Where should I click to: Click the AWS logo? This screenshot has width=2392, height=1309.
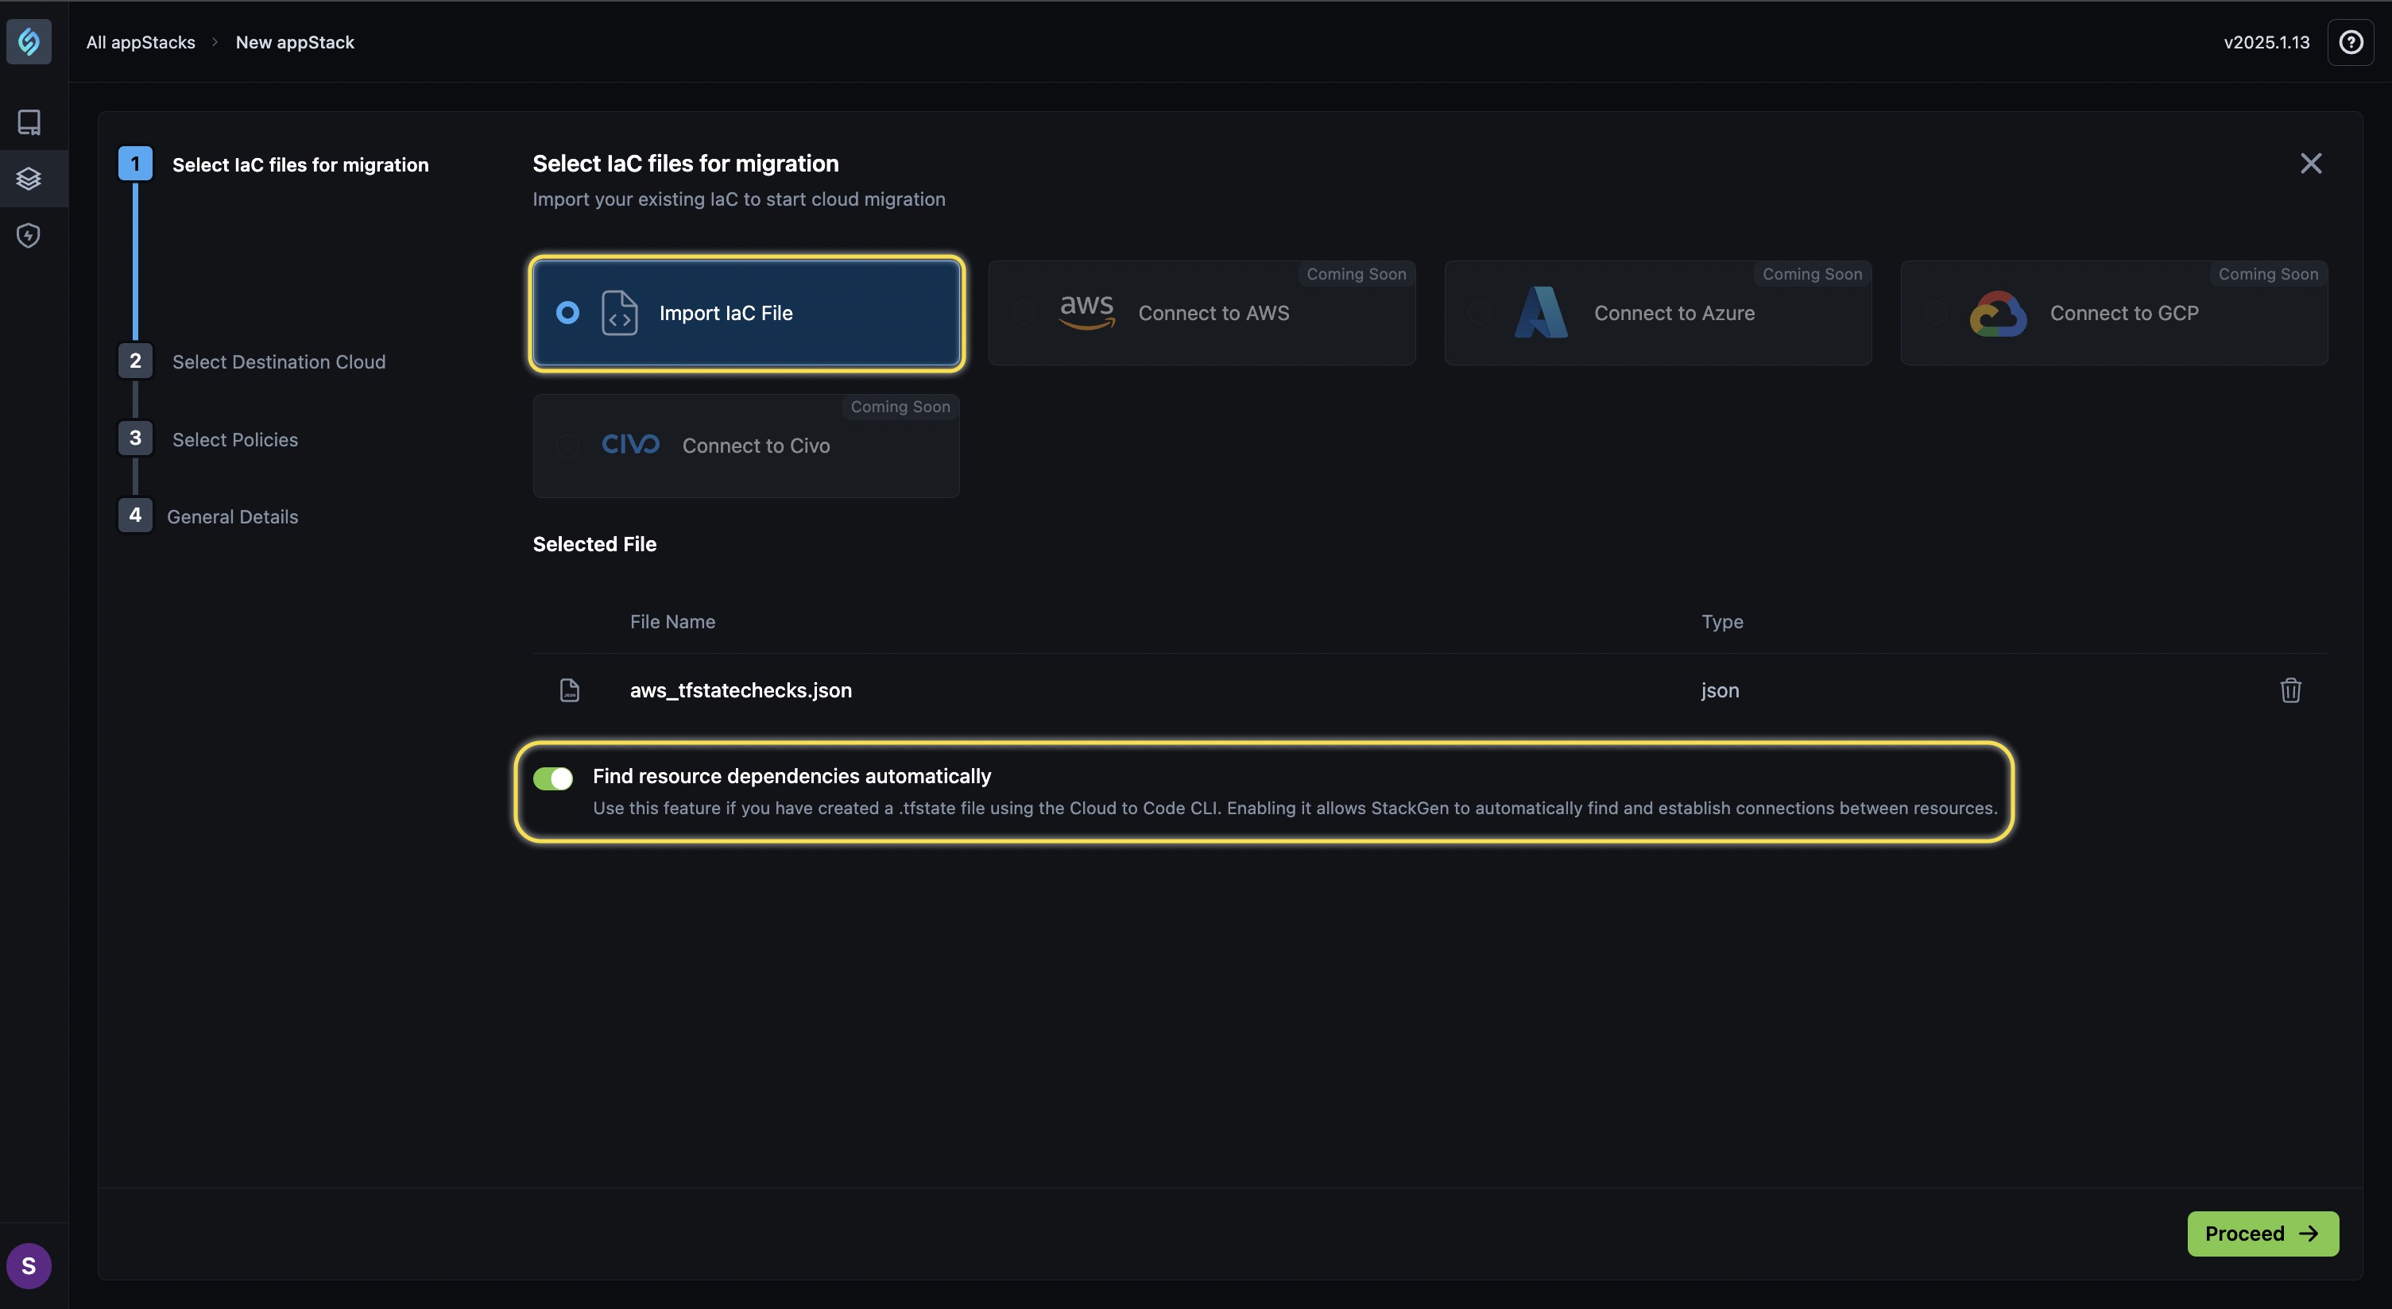1086,312
